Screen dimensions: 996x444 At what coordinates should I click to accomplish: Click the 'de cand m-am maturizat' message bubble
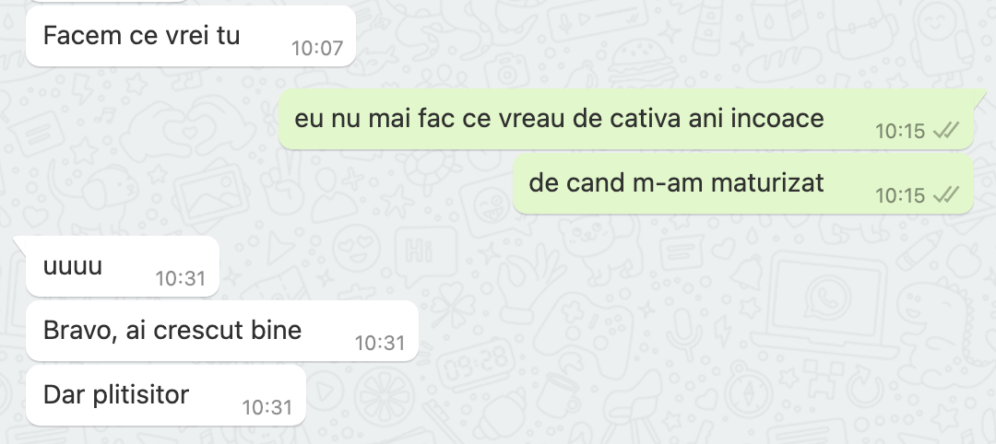pyautogui.click(x=743, y=184)
